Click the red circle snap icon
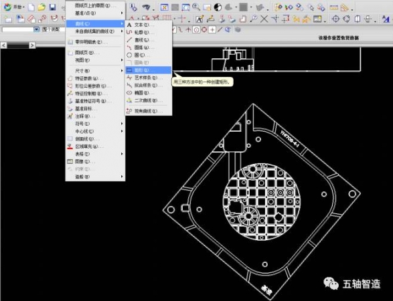 [x=204, y=30]
